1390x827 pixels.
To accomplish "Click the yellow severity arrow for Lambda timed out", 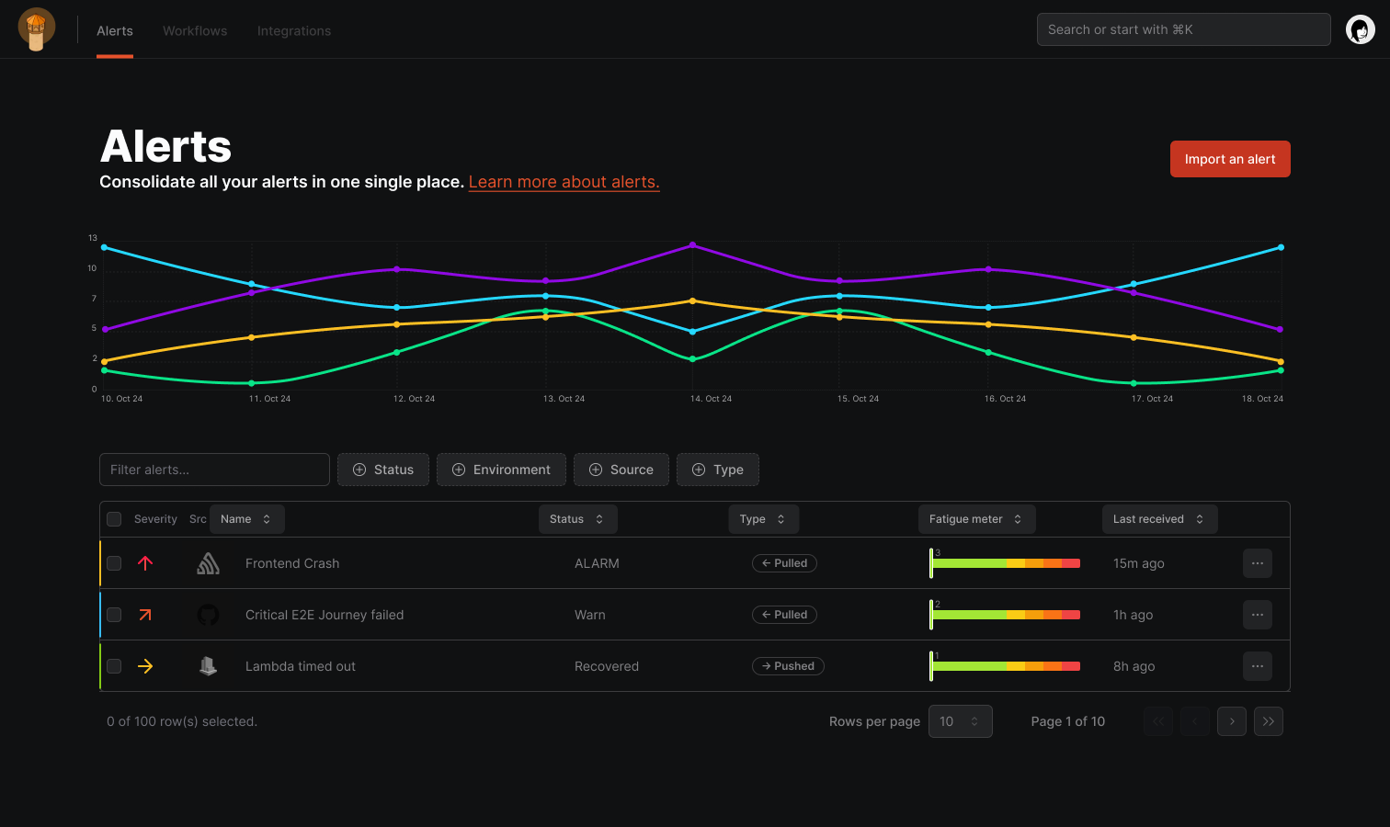I will [x=145, y=666].
